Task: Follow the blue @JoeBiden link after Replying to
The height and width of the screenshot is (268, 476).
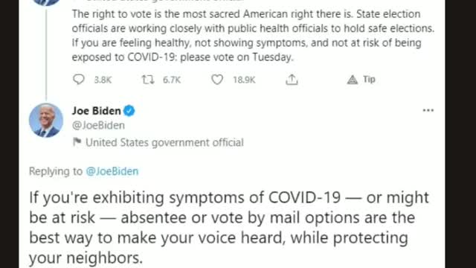Action: tap(112, 171)
